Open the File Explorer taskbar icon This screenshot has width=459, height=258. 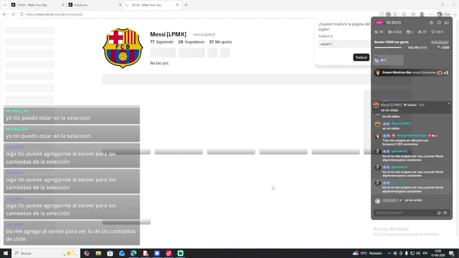point(98,253)
